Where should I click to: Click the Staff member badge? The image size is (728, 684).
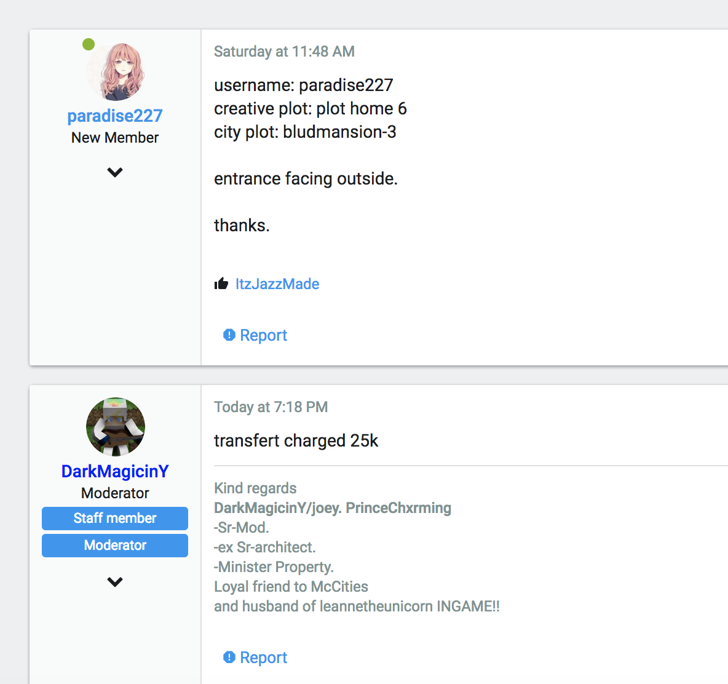click(x=115, y=518)
